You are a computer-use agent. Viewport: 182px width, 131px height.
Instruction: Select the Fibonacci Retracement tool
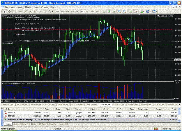[35, 11]
